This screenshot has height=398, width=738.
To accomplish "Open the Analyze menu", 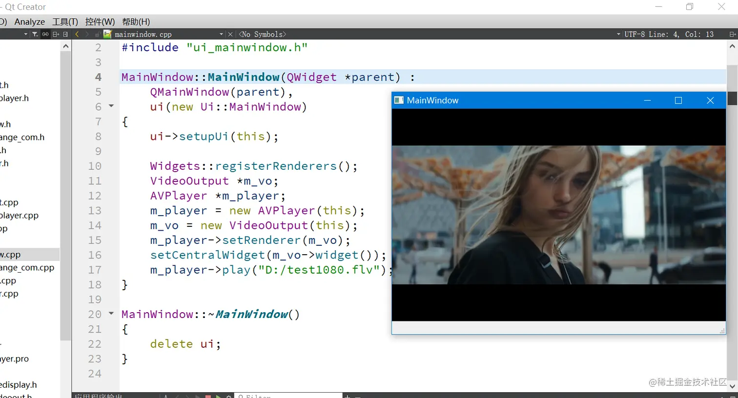I will click(29, 21).
